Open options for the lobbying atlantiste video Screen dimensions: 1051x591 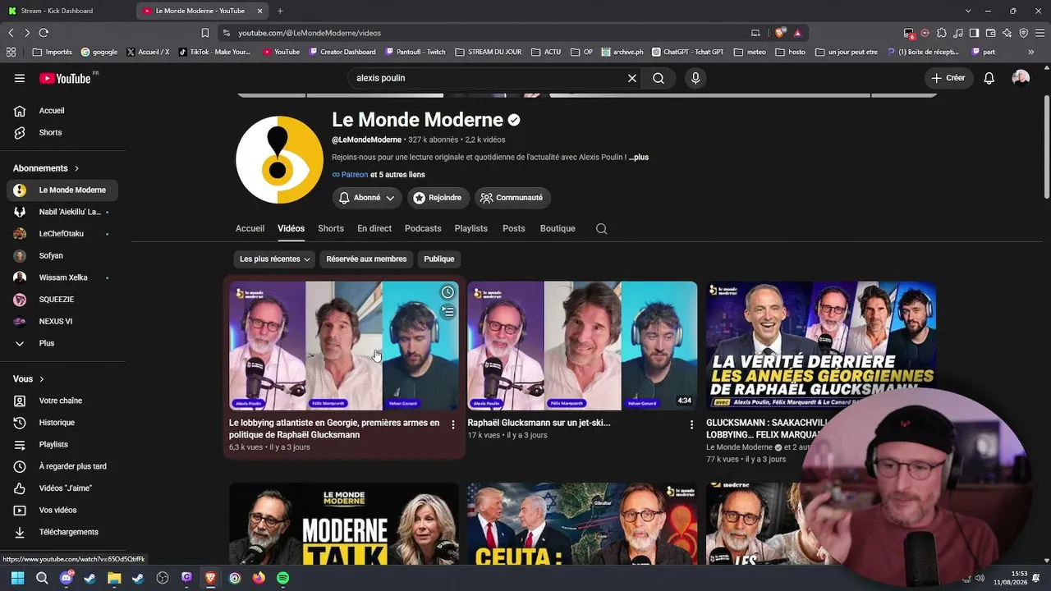pos(453,424)
